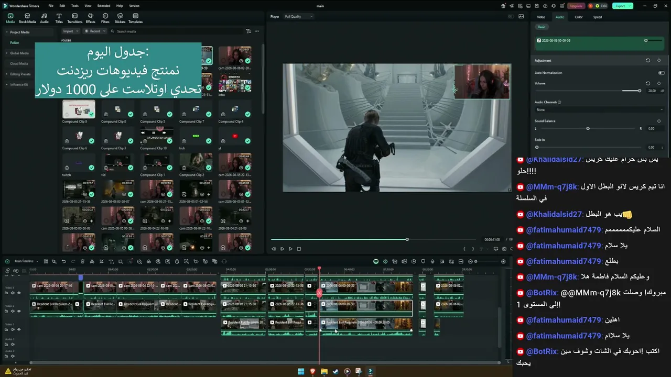
Task: Click the timeline Undo arrow
Action: [64, 261]
